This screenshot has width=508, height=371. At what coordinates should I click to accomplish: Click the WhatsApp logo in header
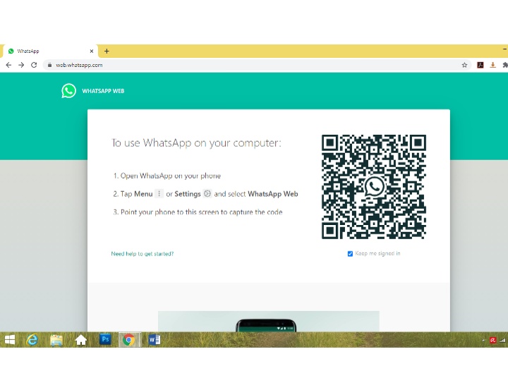[x=68, y=91]
